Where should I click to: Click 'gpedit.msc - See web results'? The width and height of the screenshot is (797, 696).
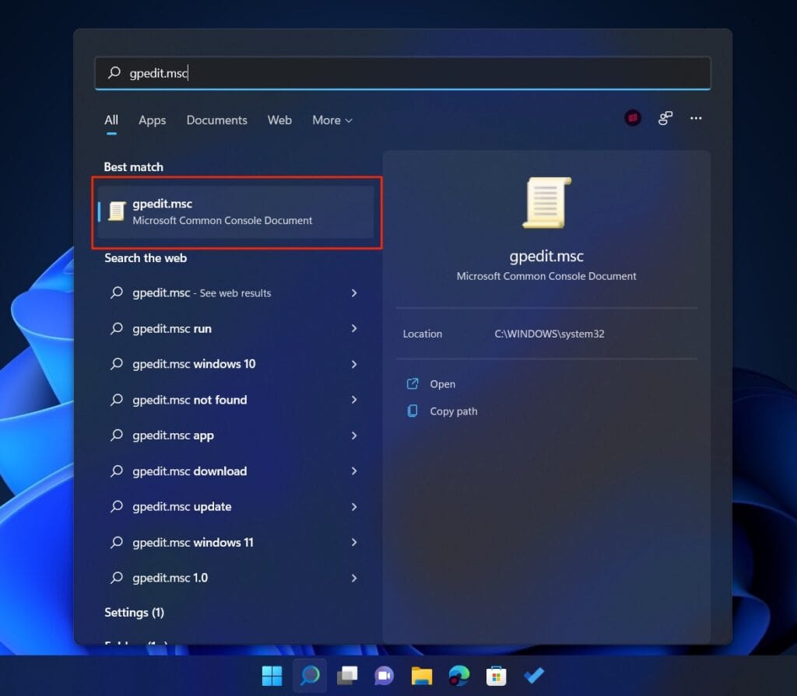click(x=201, y=293)
